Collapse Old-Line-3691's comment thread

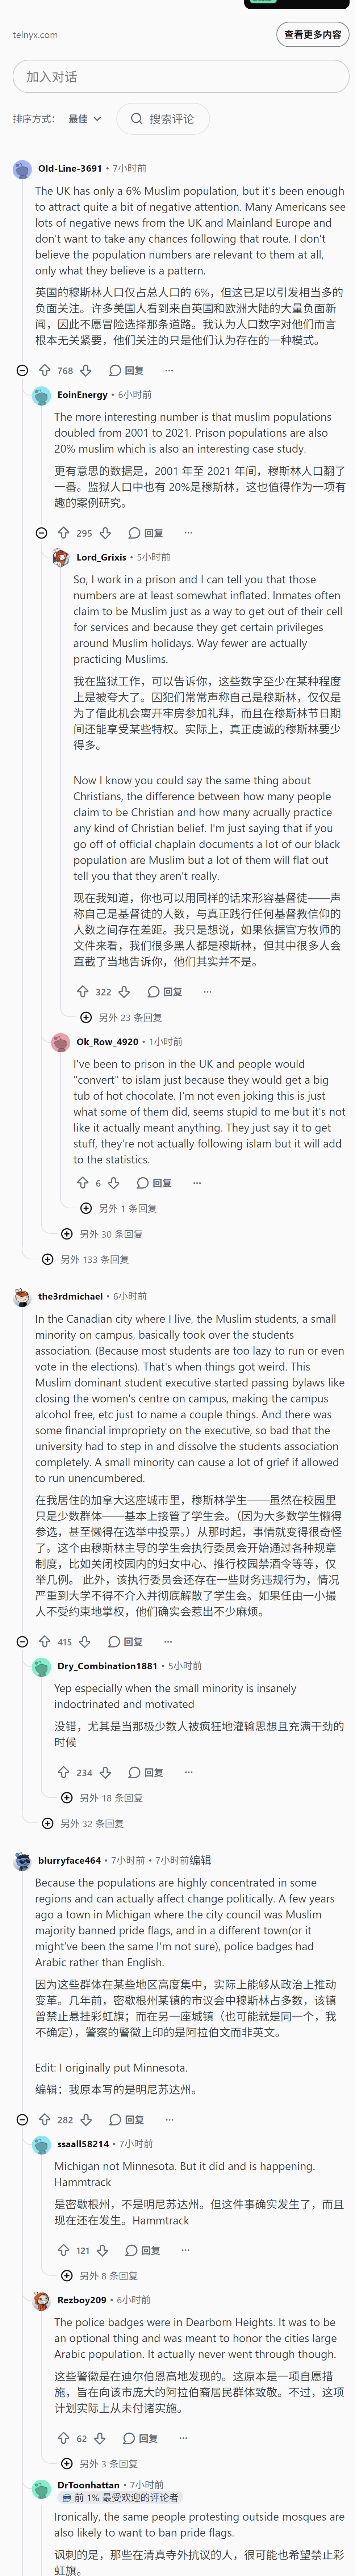(22, 370)
